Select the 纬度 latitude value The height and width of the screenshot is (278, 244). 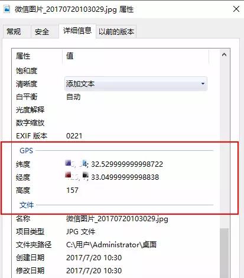click(114, 164)
